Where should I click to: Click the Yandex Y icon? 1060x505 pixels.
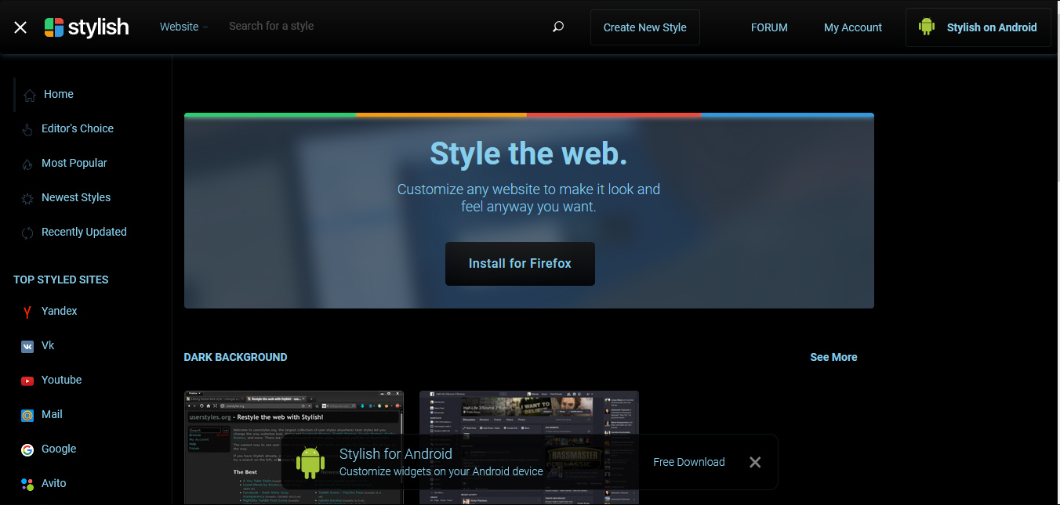click(27, 312)
